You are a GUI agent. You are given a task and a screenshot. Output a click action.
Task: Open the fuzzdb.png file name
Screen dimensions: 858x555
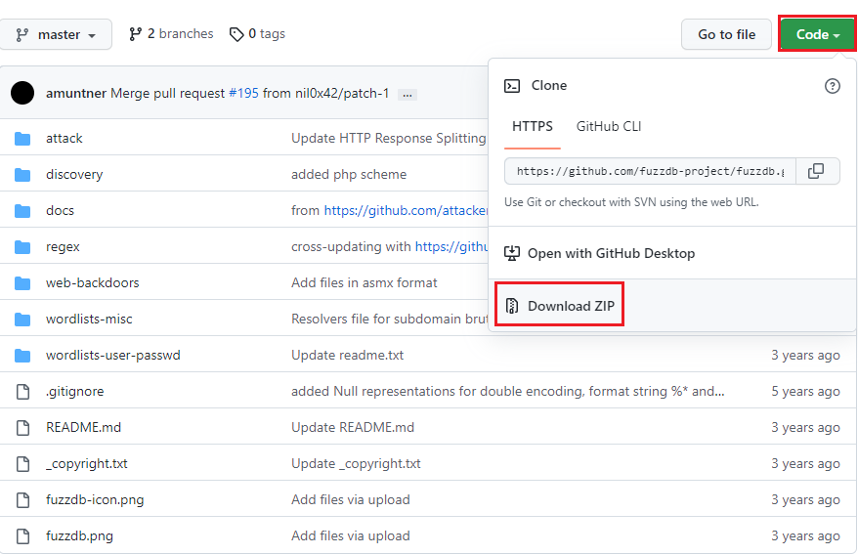pyautogui.click(x=80, y=535)
